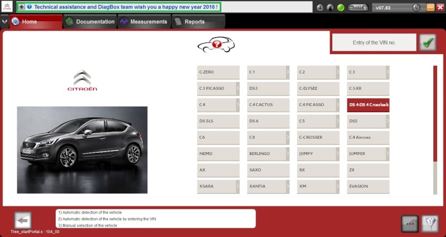The height and width of the screenshot is (237, 446).
Task: Expand the C4 submenu arrow
Action: click(238, 105)
